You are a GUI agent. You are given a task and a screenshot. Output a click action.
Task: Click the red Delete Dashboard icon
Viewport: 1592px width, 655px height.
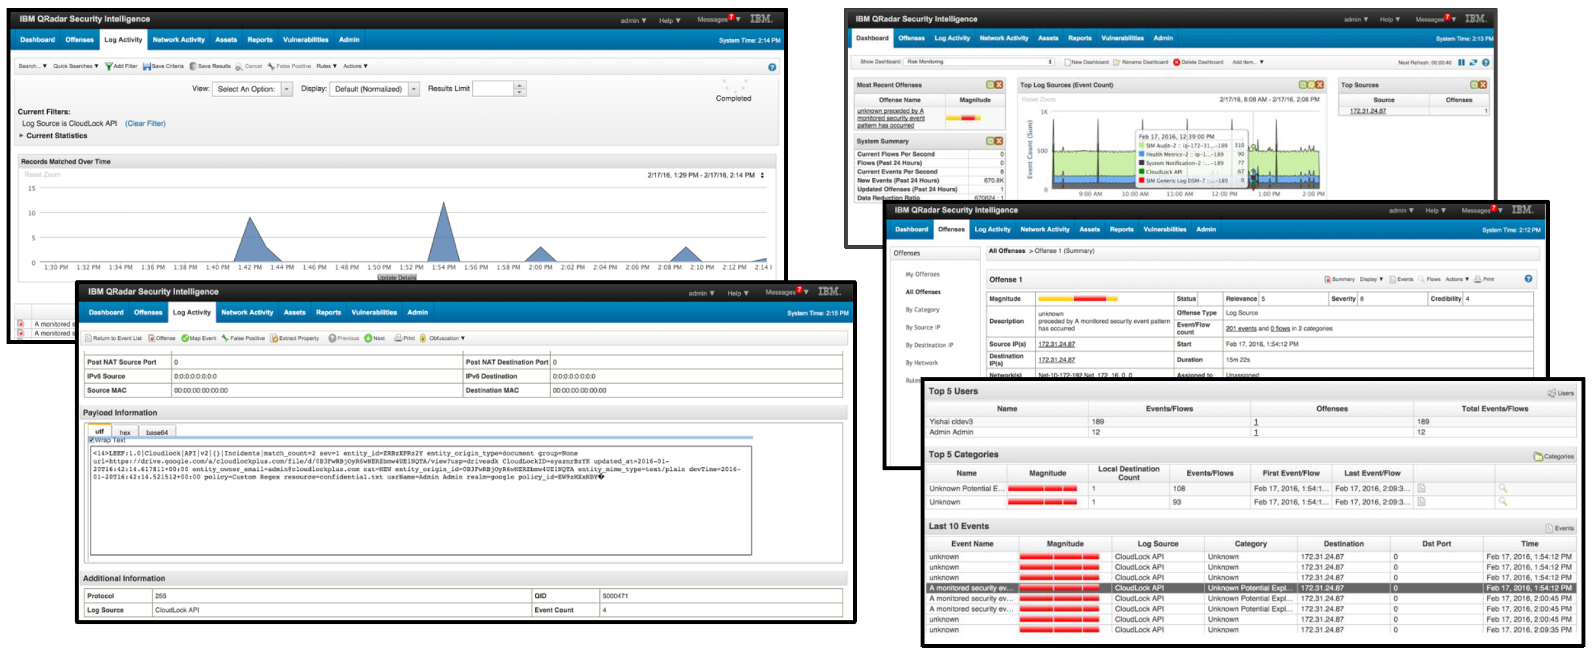[1176, 62]
